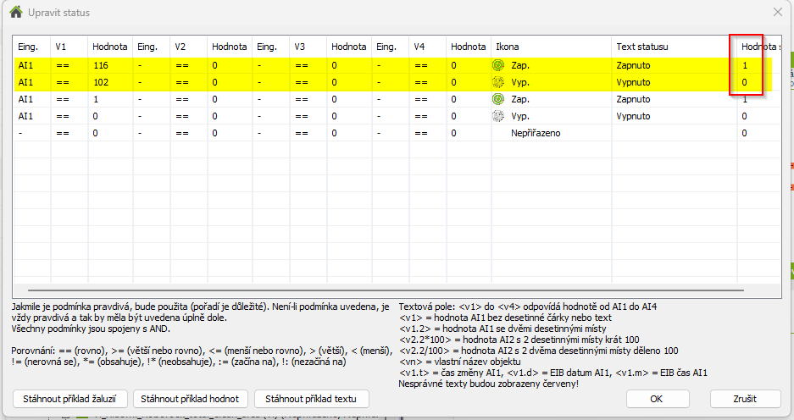
Task: Select the Vyp. icon in the unhighlighted AI1 row
Action: coord(498,116)
